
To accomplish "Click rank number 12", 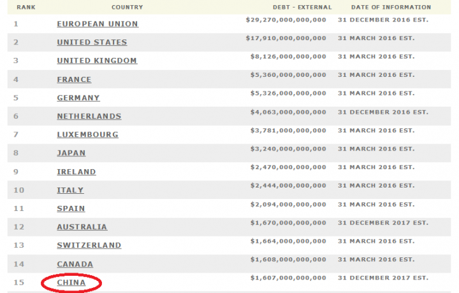I will point(18,227).
